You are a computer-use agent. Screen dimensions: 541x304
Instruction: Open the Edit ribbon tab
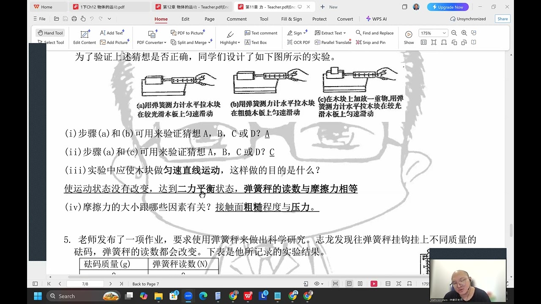tap(186, 19)
